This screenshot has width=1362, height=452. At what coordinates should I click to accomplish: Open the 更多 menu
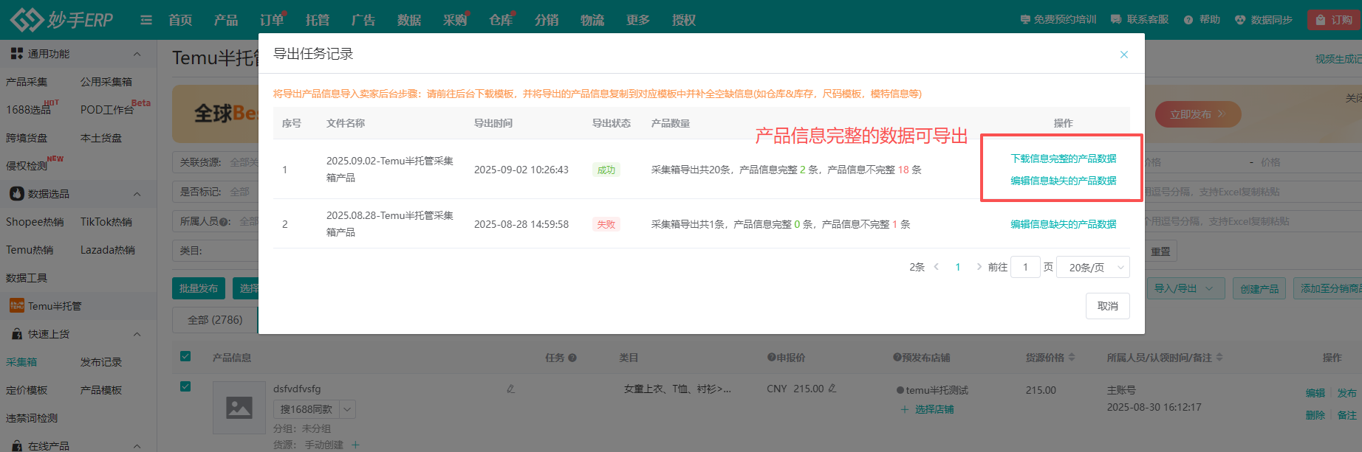click(x=638, y=20)
